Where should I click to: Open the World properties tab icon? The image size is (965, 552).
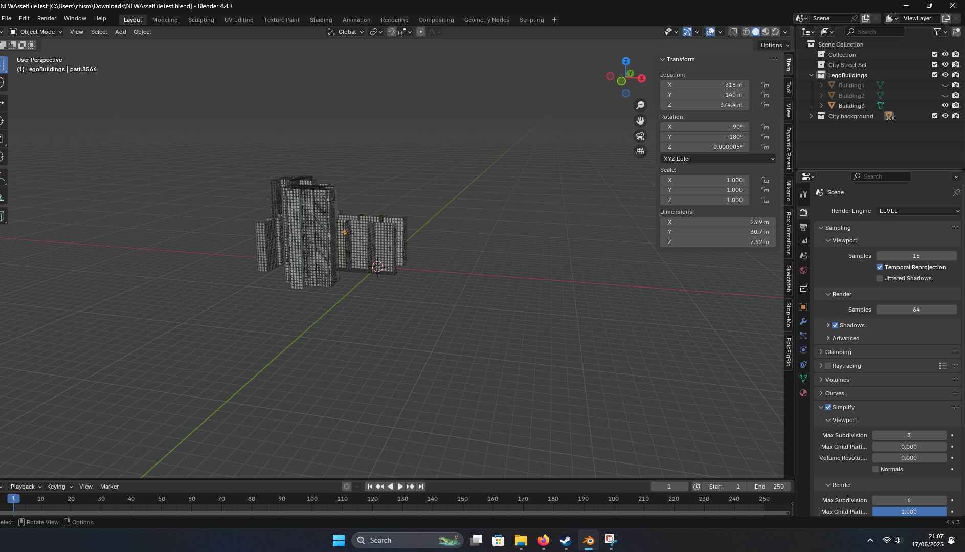[x=803, y=270]
